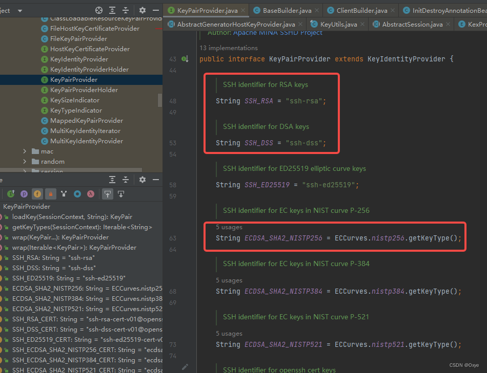Screen dimensions: 487x373
Task: Toggle Show Inherited members in Structure panel
Action: [11, 194]
